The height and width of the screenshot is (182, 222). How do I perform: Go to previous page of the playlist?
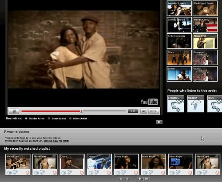(x=127, y=179)
